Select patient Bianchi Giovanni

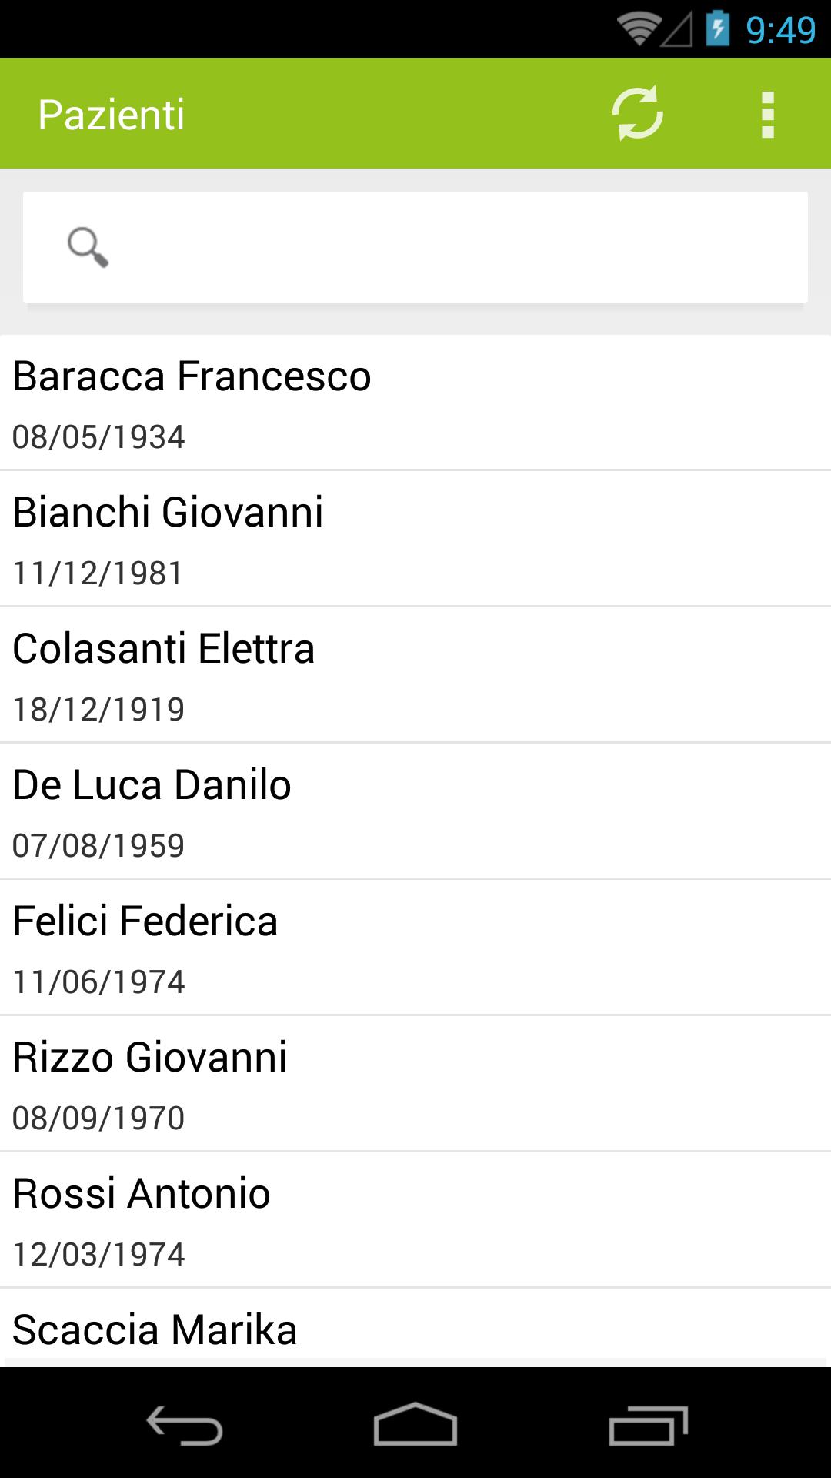[415, 538]
